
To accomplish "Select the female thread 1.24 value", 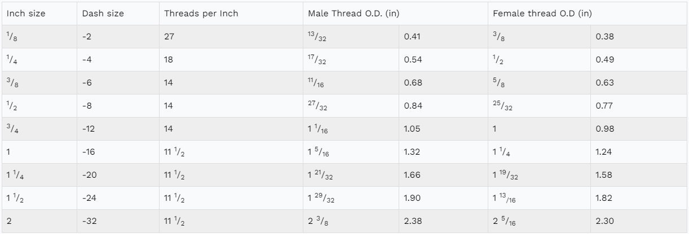I will [x=604, y=152].
